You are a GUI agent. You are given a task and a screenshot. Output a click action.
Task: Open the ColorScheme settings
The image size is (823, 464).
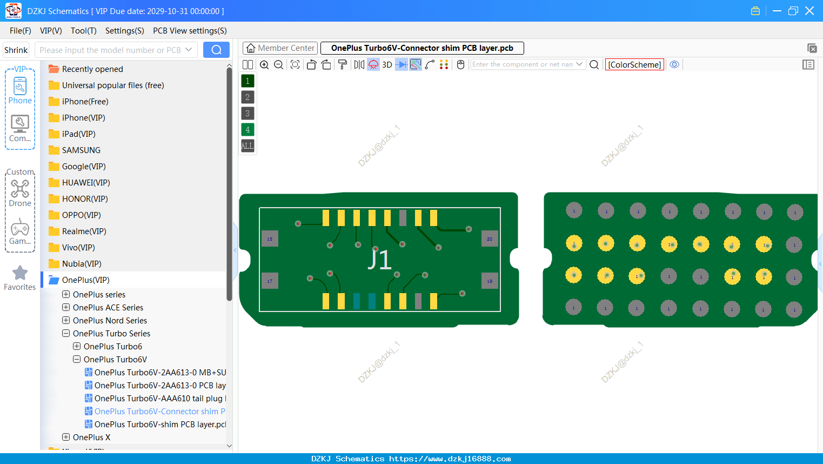(634, 65)
